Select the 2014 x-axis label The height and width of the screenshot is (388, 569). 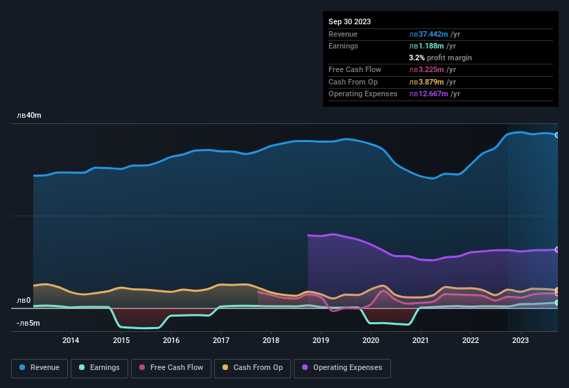pos(71,340)
